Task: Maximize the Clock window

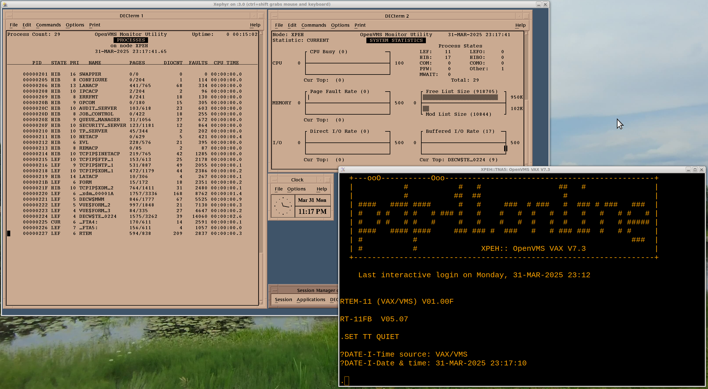Action: point(327,180)
